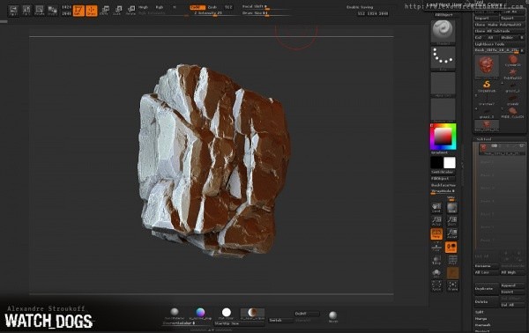Open the empty Texture slot

443,110
